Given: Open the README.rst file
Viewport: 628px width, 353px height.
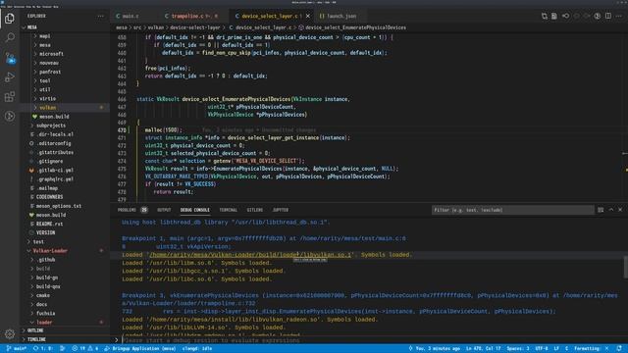Looking at the screenshot, I should point(64,224).
